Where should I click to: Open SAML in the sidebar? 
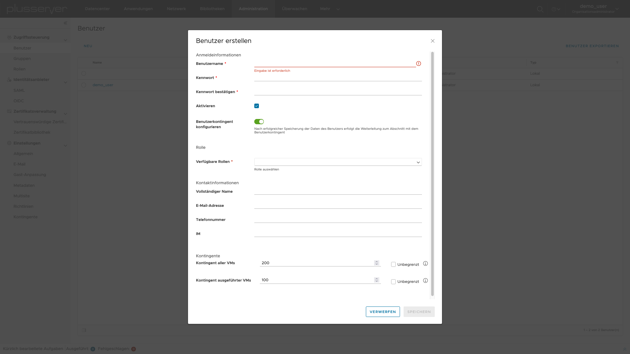point(19,90)
